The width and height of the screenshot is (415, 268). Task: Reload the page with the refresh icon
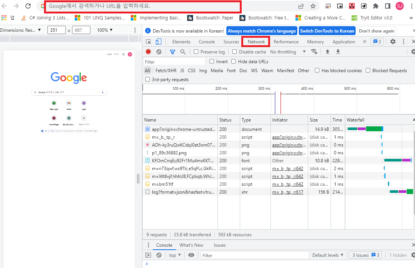coord(28,6)
